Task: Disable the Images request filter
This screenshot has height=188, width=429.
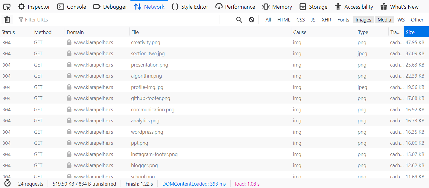Action: [363, 19]
